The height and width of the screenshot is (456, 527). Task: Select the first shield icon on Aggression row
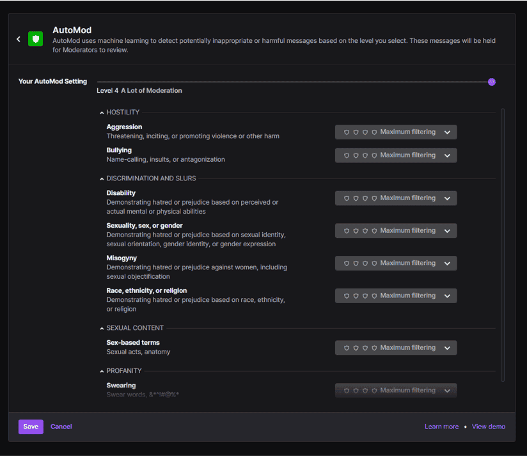pyautogui.click(x=346, y=132)
